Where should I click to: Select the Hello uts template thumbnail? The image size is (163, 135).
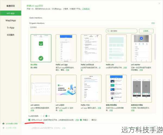[x=116, y=48]
